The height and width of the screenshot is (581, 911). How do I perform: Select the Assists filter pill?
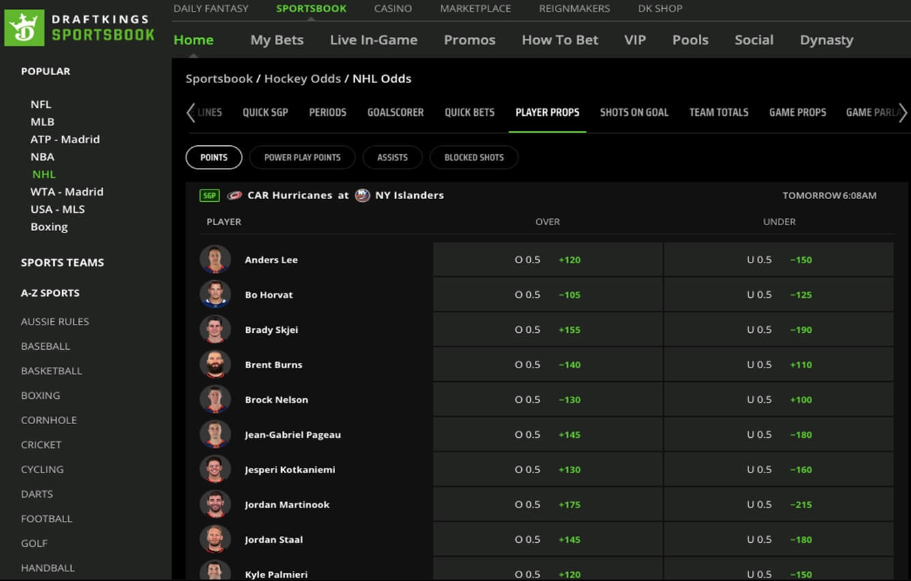click(392, 158)
